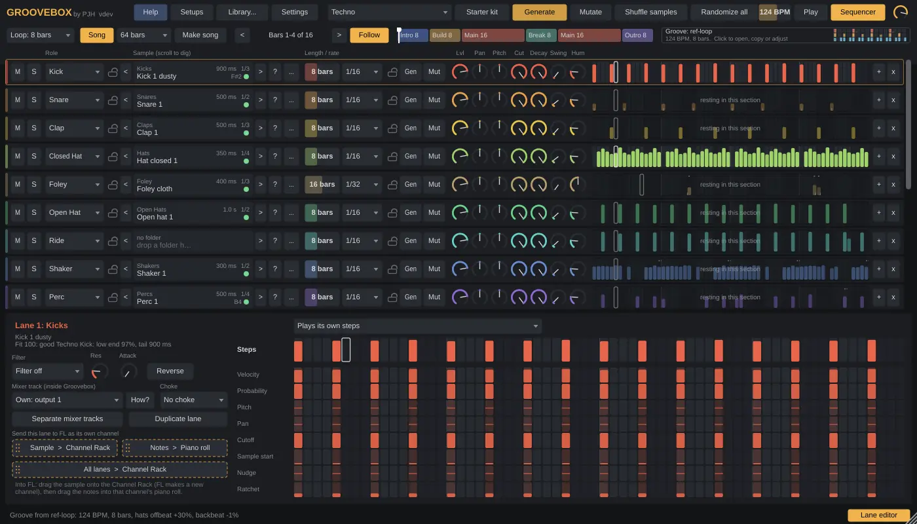Open the Loop: 8 bars dropdown
The image size is (917, 524).
click(x=41, y=35)
